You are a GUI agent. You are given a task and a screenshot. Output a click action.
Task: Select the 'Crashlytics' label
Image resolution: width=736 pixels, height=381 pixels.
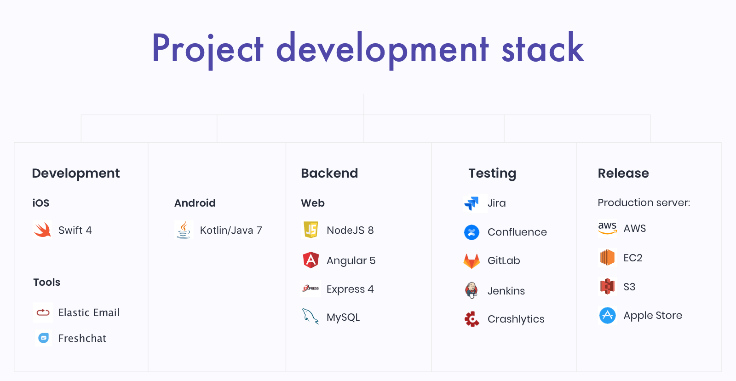[x=516, y=319]
